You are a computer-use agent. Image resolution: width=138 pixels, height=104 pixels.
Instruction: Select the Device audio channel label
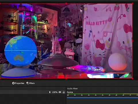[70, 92]
